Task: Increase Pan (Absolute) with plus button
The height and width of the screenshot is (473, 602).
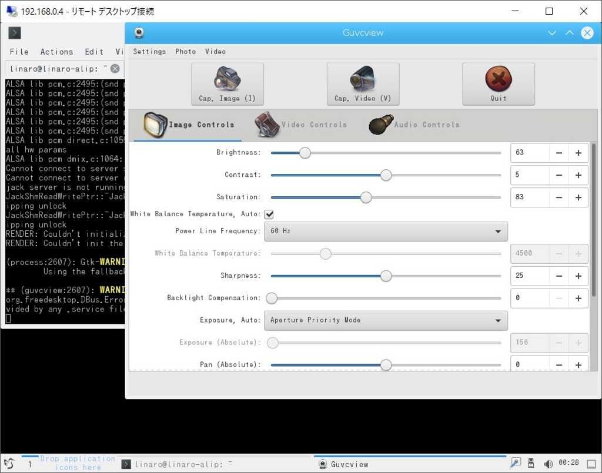Action: tap(578, 365)
